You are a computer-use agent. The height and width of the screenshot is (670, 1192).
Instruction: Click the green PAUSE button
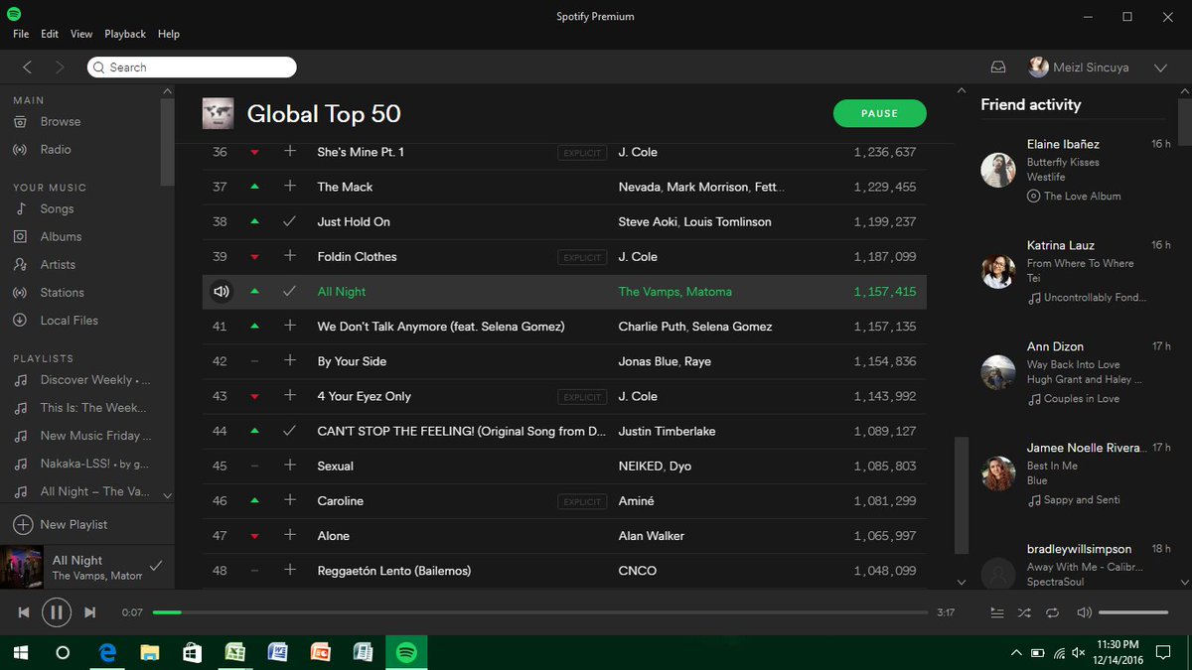coord(879,113)
